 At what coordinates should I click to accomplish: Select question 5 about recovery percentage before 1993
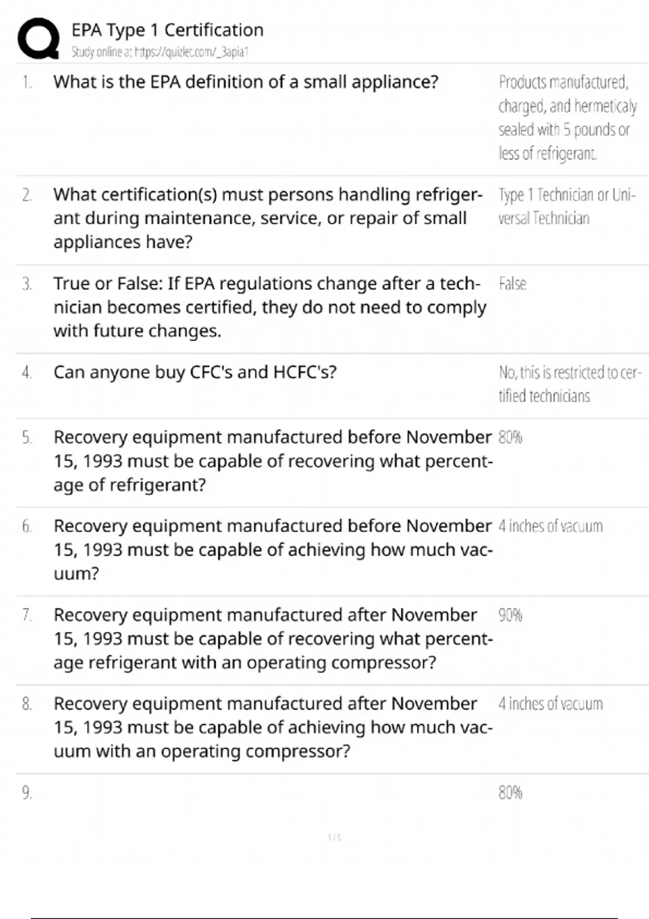tap(273, 461)
